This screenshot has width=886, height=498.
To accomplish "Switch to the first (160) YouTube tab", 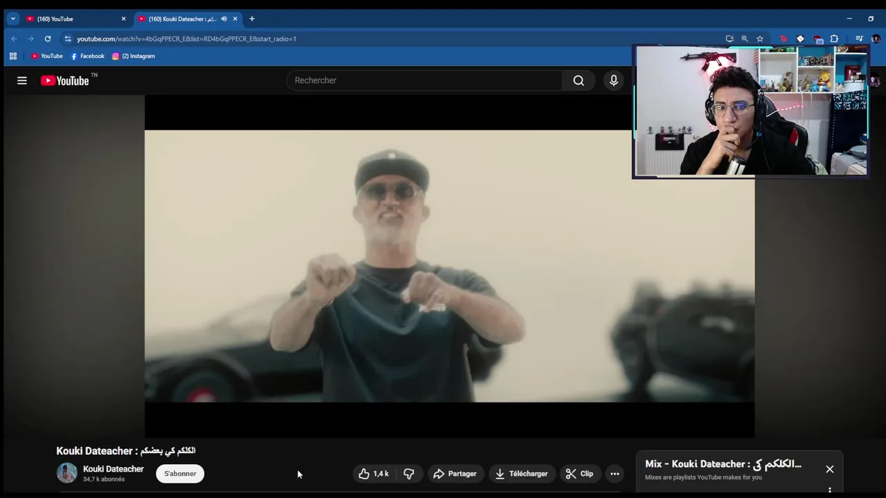I will (x=76, y=19).
